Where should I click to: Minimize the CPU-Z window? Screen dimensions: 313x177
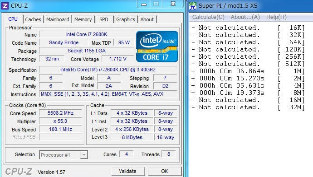tap(144, 4)
